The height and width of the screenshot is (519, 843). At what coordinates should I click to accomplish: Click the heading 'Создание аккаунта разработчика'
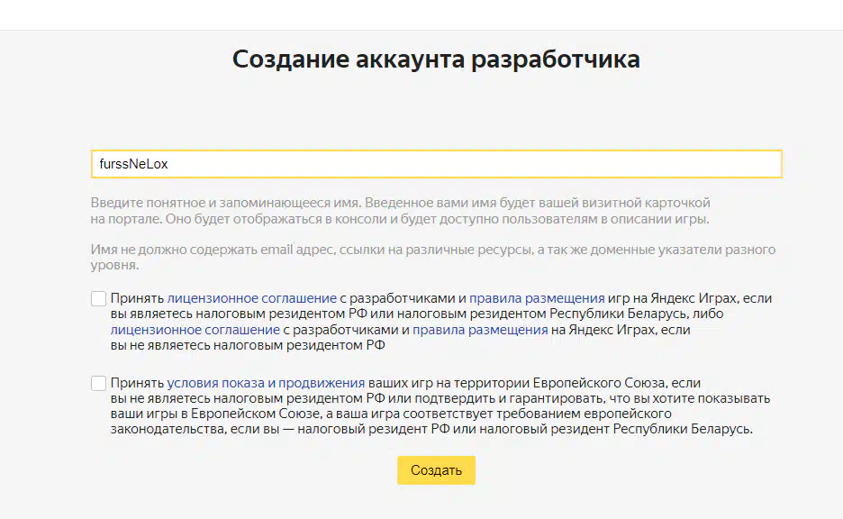pos(436,59)
